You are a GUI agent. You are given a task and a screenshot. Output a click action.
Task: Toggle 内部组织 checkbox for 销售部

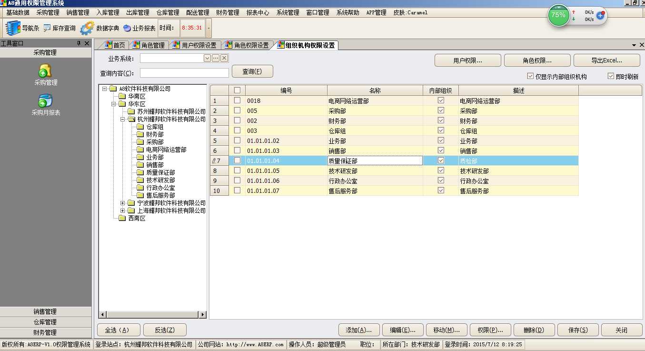[441, 150]
